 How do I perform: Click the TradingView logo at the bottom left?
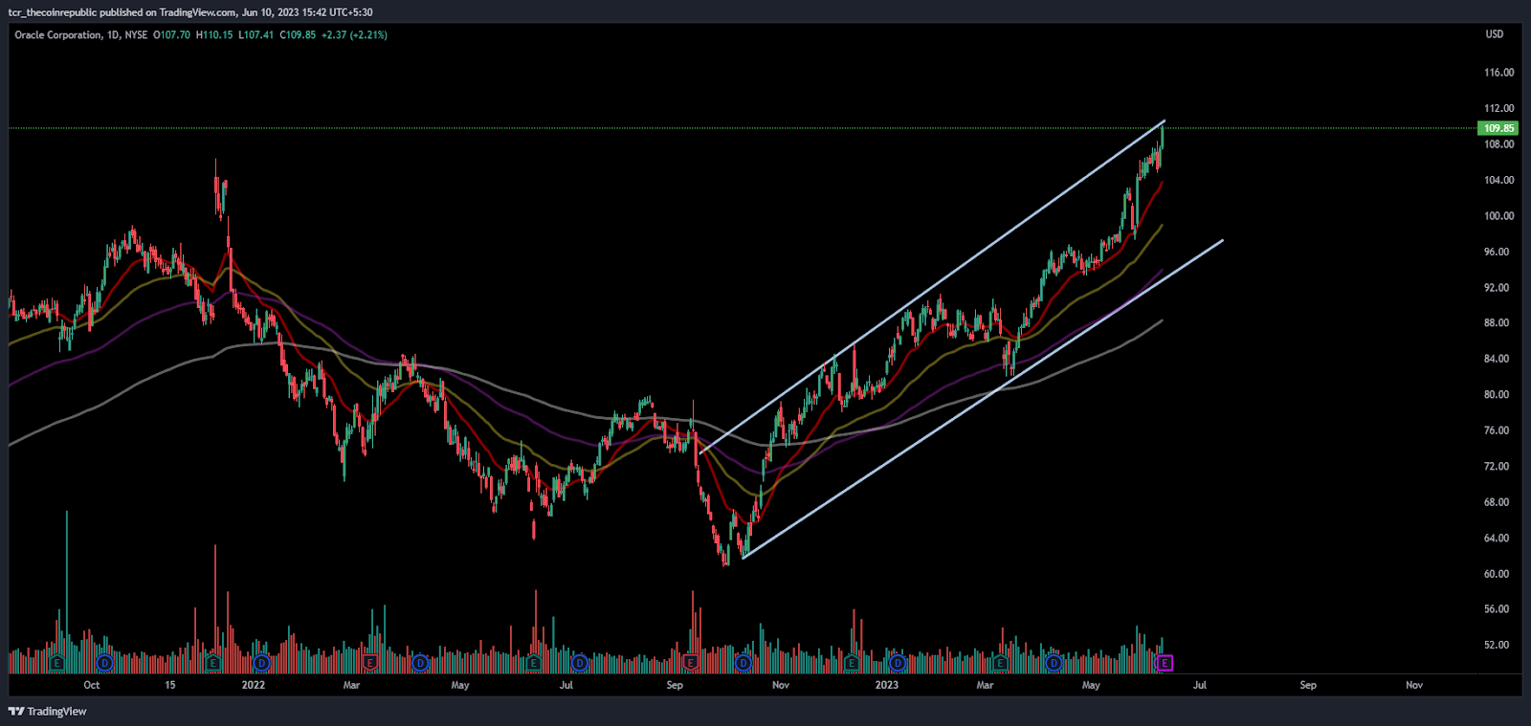point(48,712)
